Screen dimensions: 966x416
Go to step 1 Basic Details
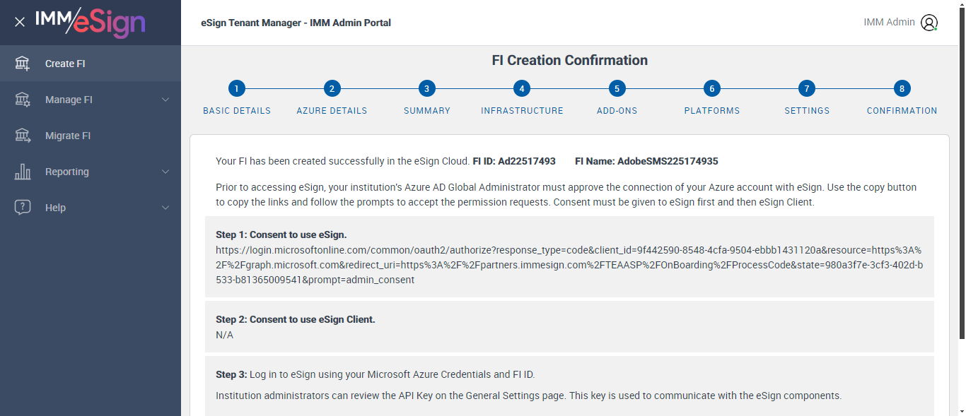(237, 89)
